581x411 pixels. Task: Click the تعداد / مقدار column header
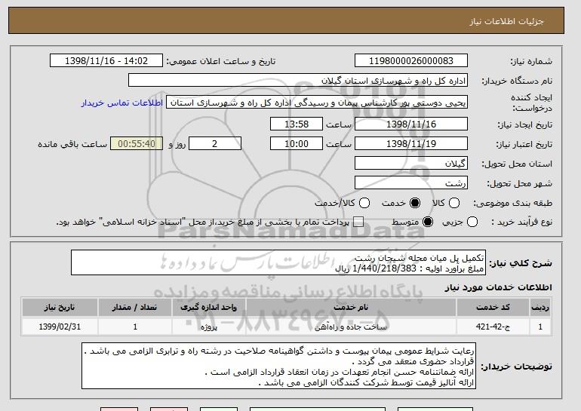coord(135,308)
